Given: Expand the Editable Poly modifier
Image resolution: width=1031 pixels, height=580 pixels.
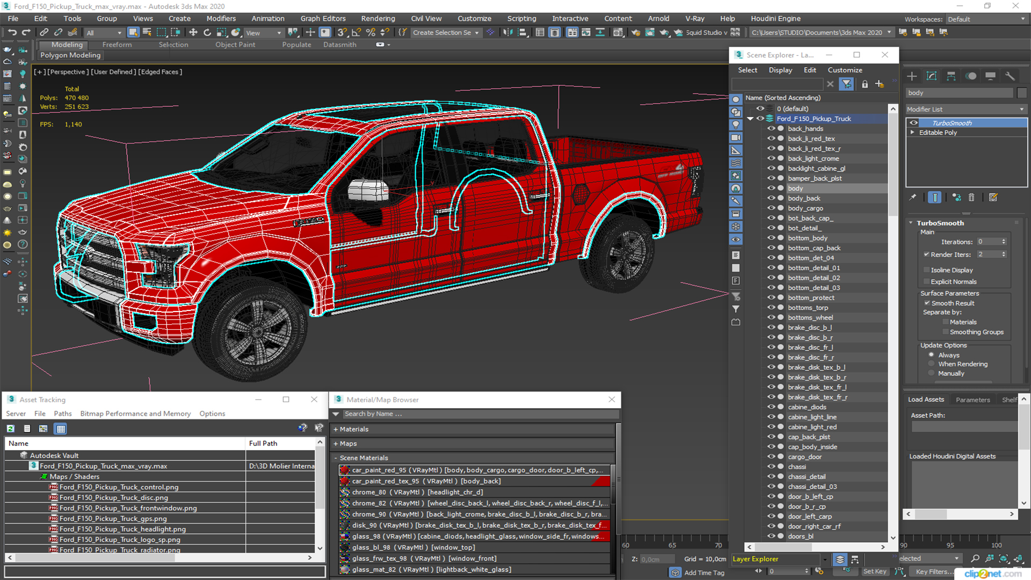Looking at the screenshot, I should pyautogui.click(x=912, y=133).
